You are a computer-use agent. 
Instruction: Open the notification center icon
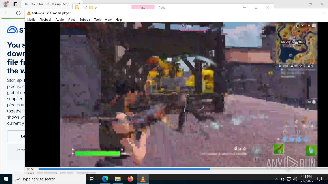(320, 179)
